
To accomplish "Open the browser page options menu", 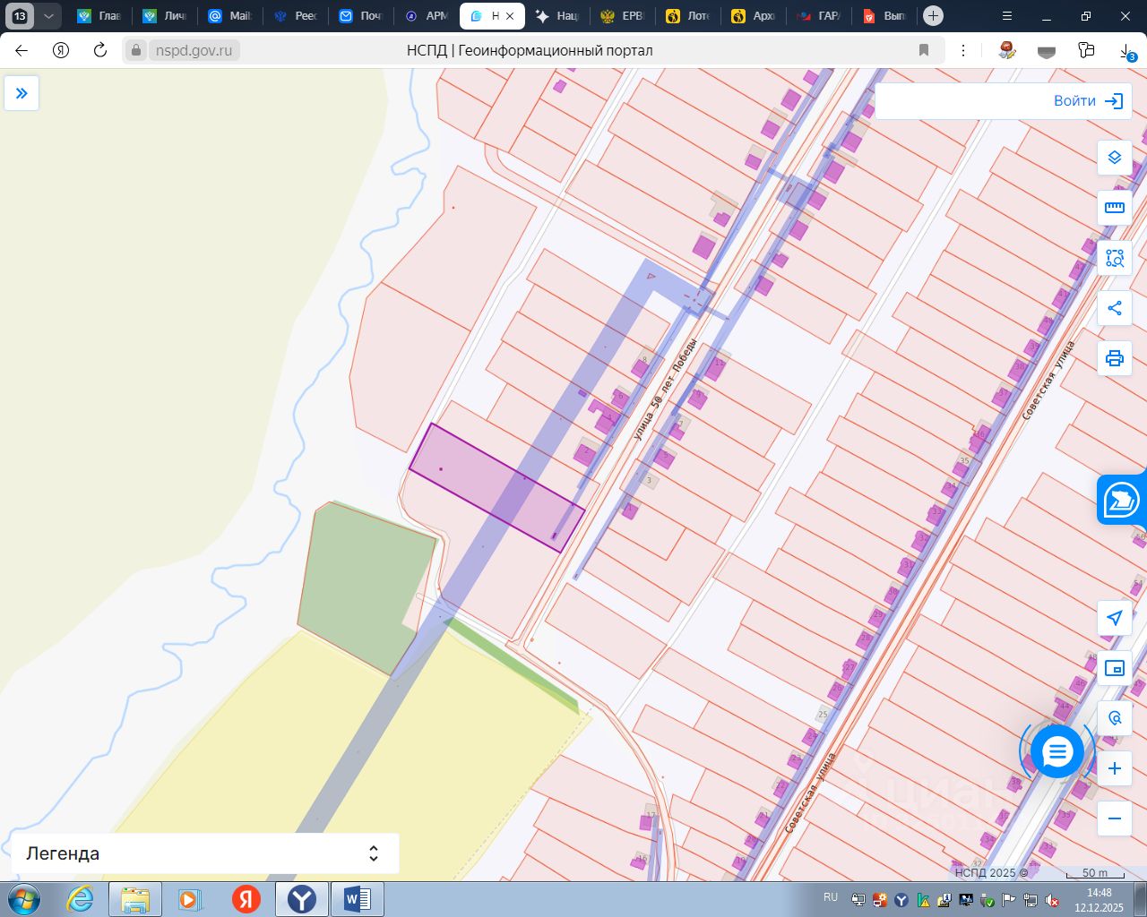I will (963, 50).
